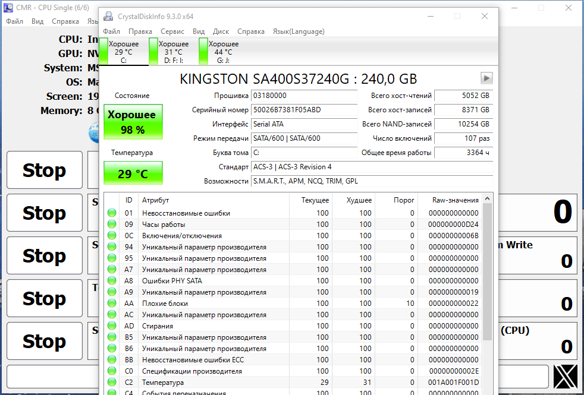Switch to next disk with arrow button
Screen dimensions: 584x395
pos(486,78)
